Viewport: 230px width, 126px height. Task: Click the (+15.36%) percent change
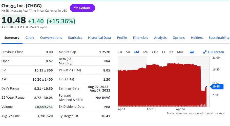click(x=61, y=21)
